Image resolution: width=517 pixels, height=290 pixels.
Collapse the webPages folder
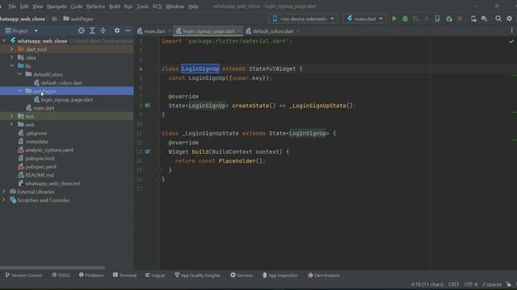(x=19, y=91)
